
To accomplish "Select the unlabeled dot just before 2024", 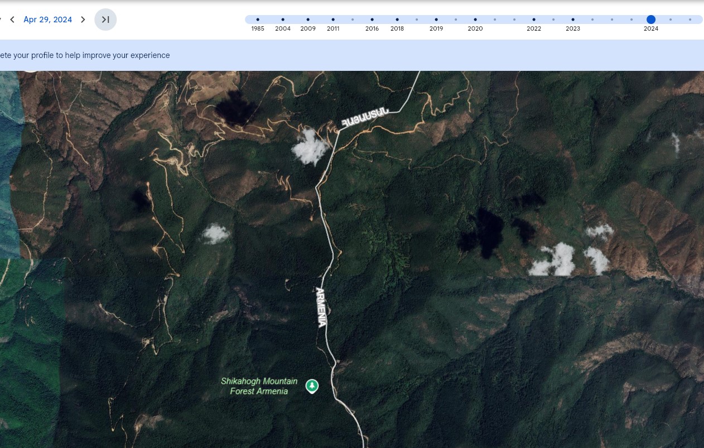I will [x=631, y=20].
